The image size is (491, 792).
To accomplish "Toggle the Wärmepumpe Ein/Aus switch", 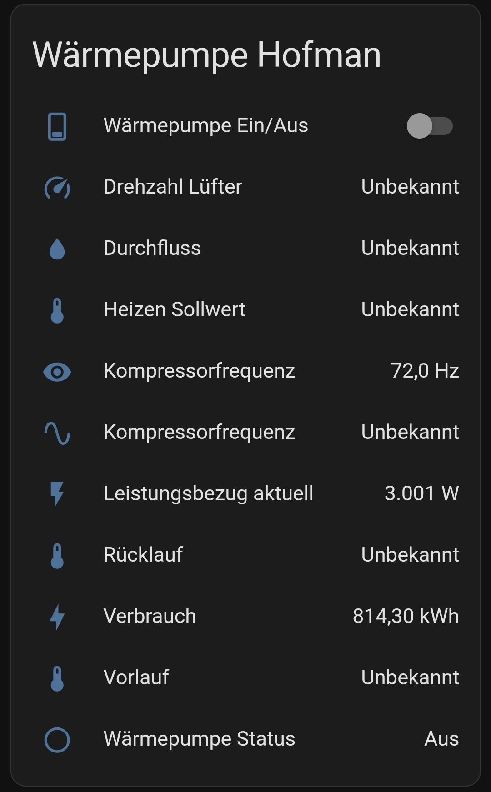I will [x=430, y=126].
